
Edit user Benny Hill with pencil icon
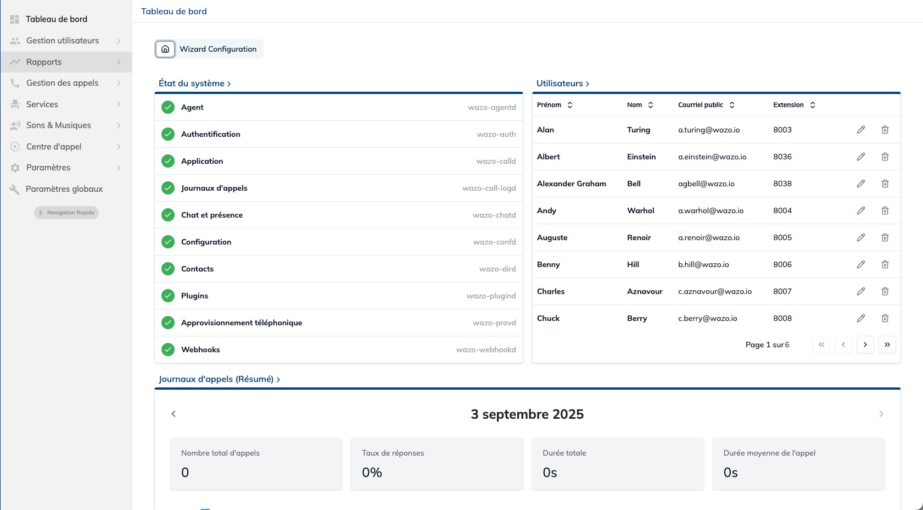coord(861,264)
